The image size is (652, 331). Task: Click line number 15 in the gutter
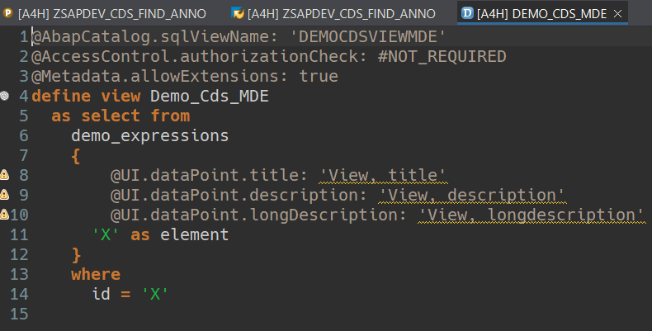(20, 314)
